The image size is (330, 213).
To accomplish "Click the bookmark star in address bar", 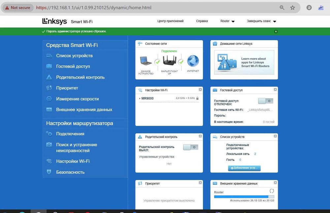I will pyautogui.click(x=292, y=8).
